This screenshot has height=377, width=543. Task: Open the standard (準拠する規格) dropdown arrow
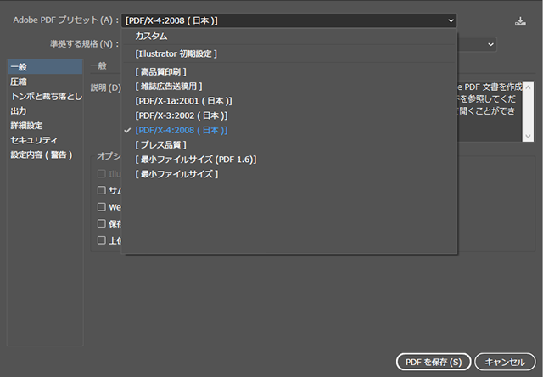(x=490, y=44)
